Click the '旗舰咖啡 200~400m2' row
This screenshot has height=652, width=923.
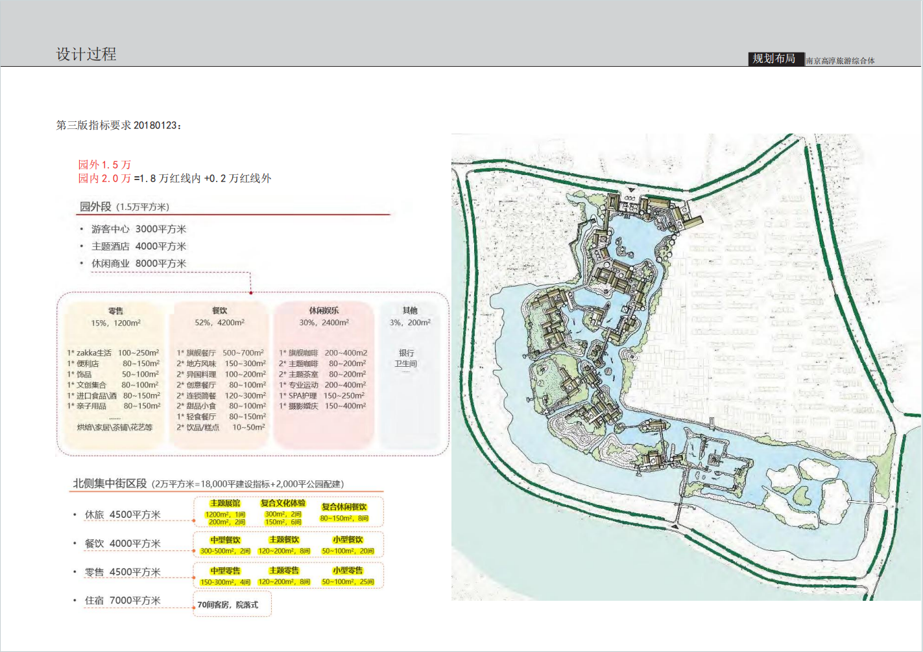(x=323, y=353)
